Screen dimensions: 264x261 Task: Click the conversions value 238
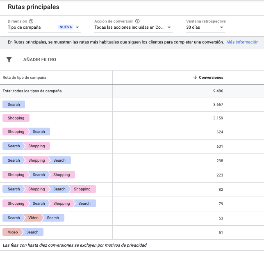pyautogui.click(x=220, y=161)
